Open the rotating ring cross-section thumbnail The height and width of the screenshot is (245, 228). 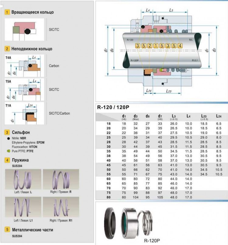pos(25,30)
